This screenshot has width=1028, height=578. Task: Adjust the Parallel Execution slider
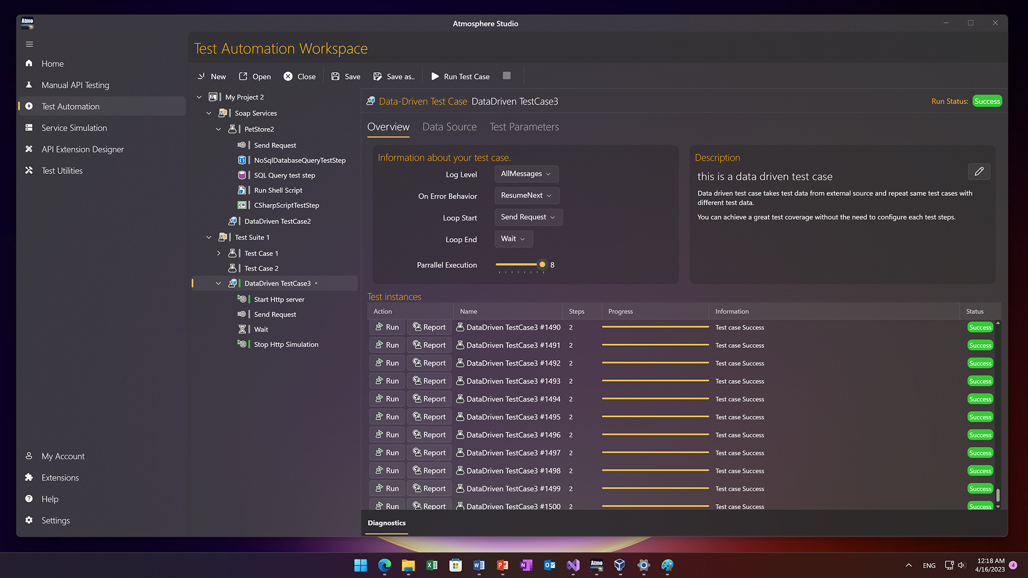(542, 264)
